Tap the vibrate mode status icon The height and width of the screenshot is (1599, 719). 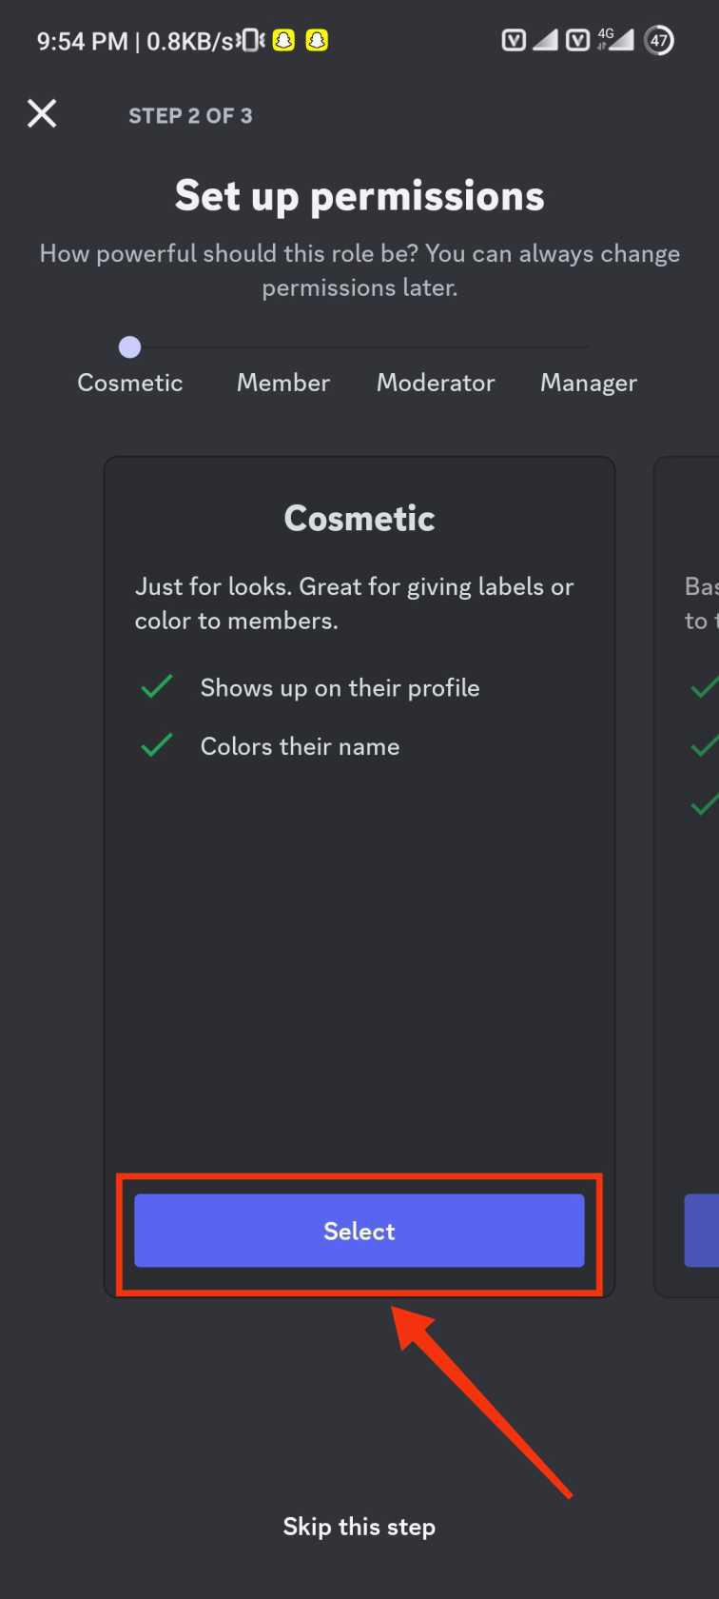[252, 40]
